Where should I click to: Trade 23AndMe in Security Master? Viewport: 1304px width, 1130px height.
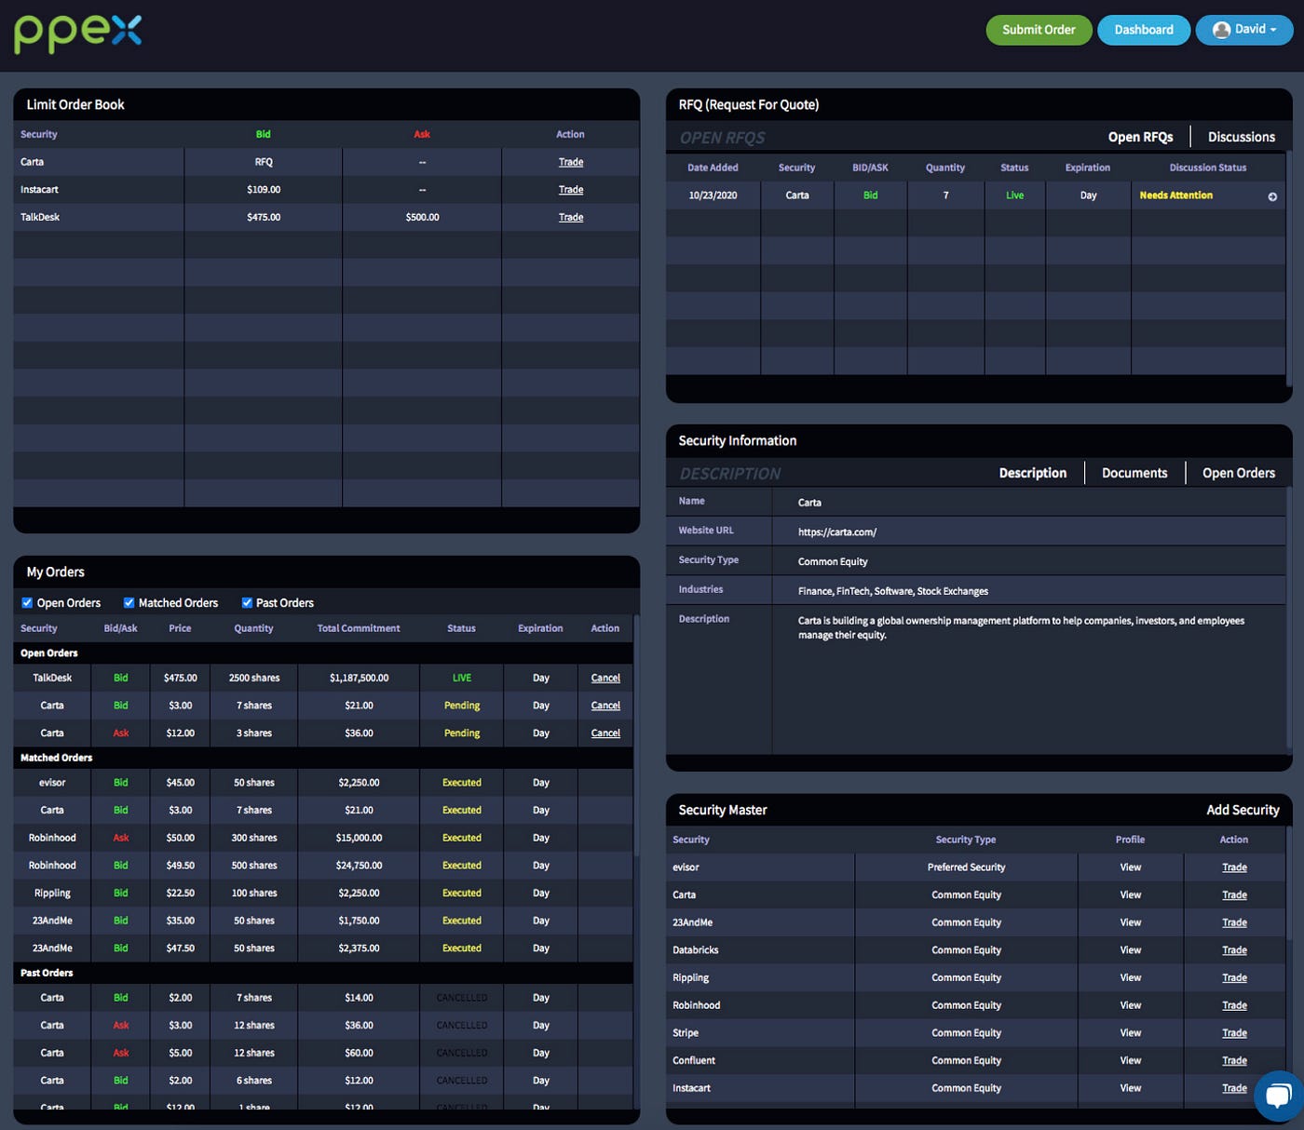1234,922
